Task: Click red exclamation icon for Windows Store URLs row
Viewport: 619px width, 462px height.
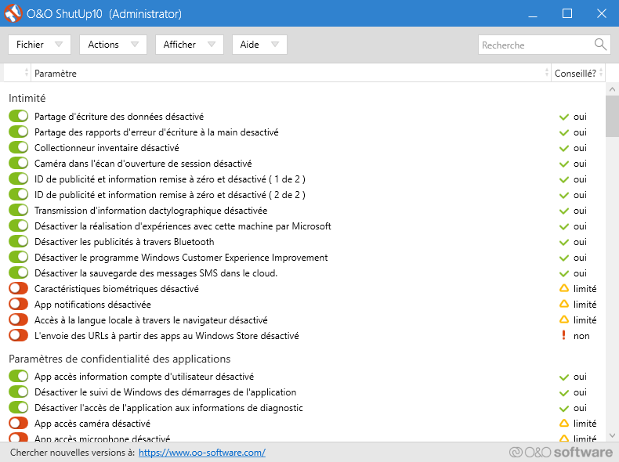Action: [563, 335]
